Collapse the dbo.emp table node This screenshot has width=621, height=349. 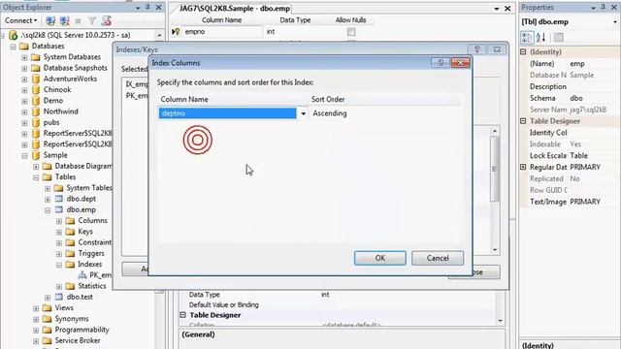pyautogui.click(x=48, y=210)
